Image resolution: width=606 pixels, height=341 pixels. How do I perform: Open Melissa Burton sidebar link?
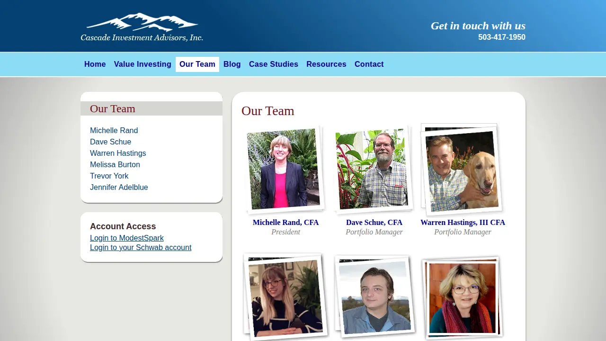pos(115,165)
